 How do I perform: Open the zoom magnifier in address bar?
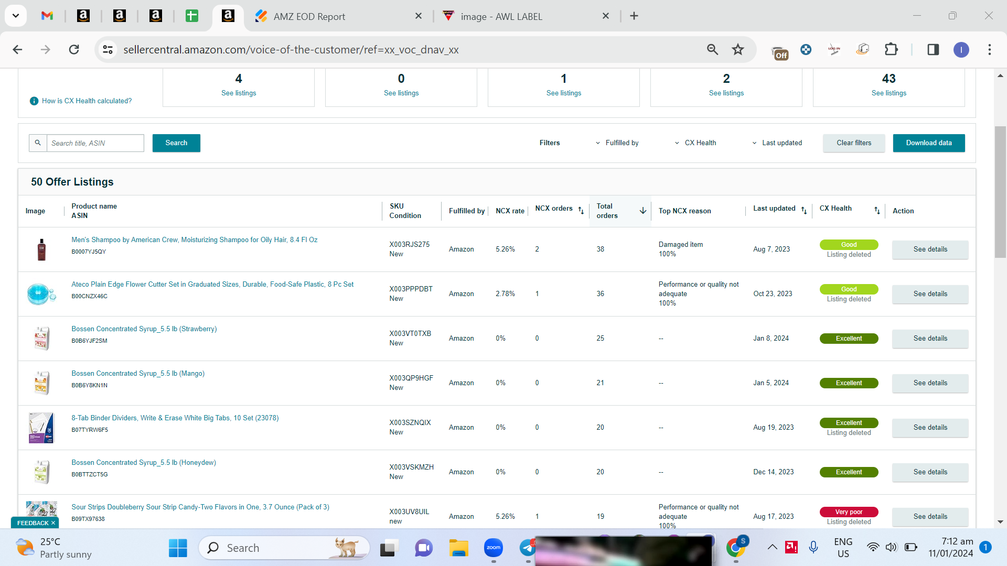(x=712, y=50)
